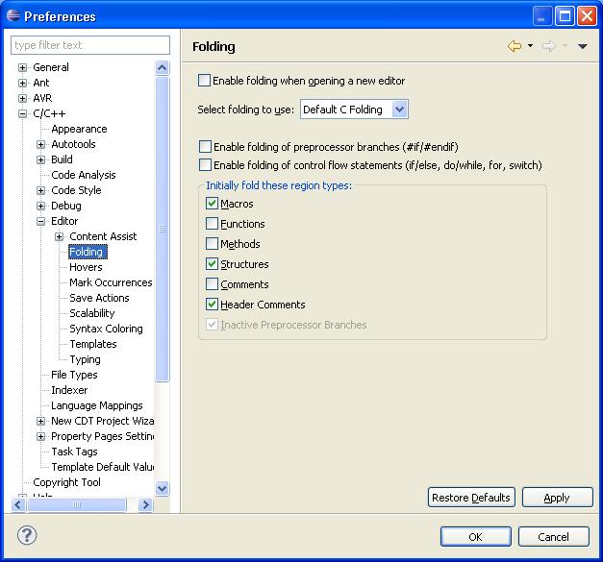This screenshot has width=603, height=562.
Task: Select Templates tree item
Action: [x=93, y=344]
